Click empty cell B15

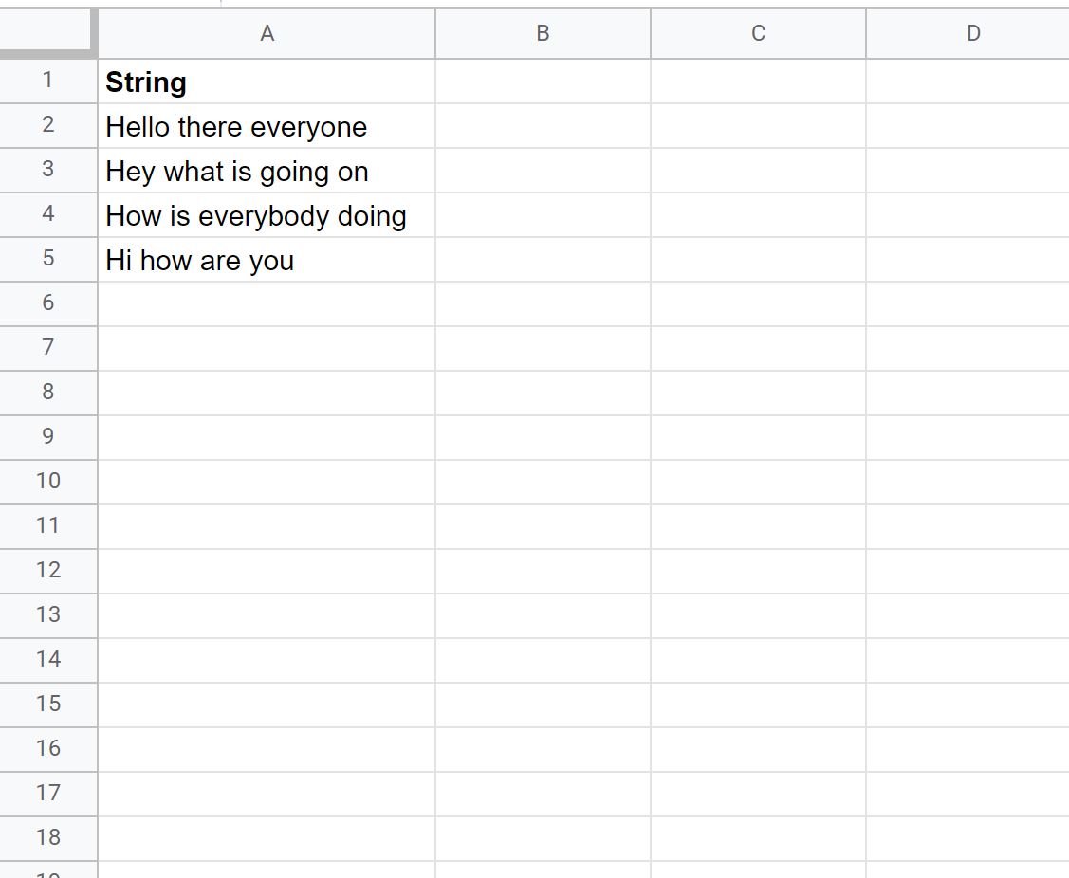pyautogui.click(x=543, y=704)
